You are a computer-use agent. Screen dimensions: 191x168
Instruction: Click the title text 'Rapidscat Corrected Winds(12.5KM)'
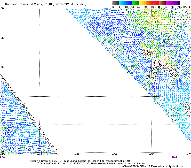point(30,4)
